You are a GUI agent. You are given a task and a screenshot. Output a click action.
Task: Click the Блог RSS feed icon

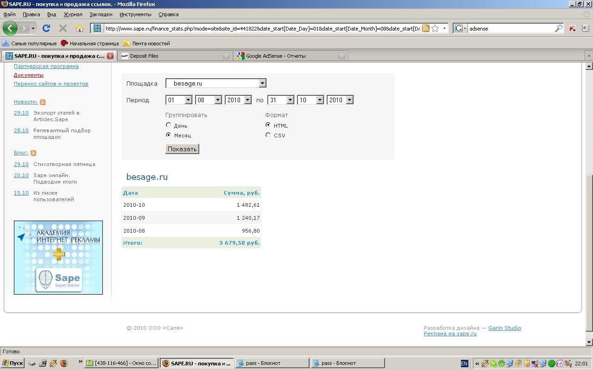33,153
